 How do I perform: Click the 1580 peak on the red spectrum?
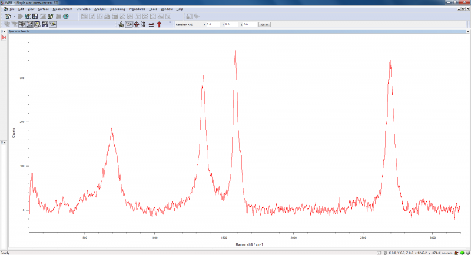235,51
